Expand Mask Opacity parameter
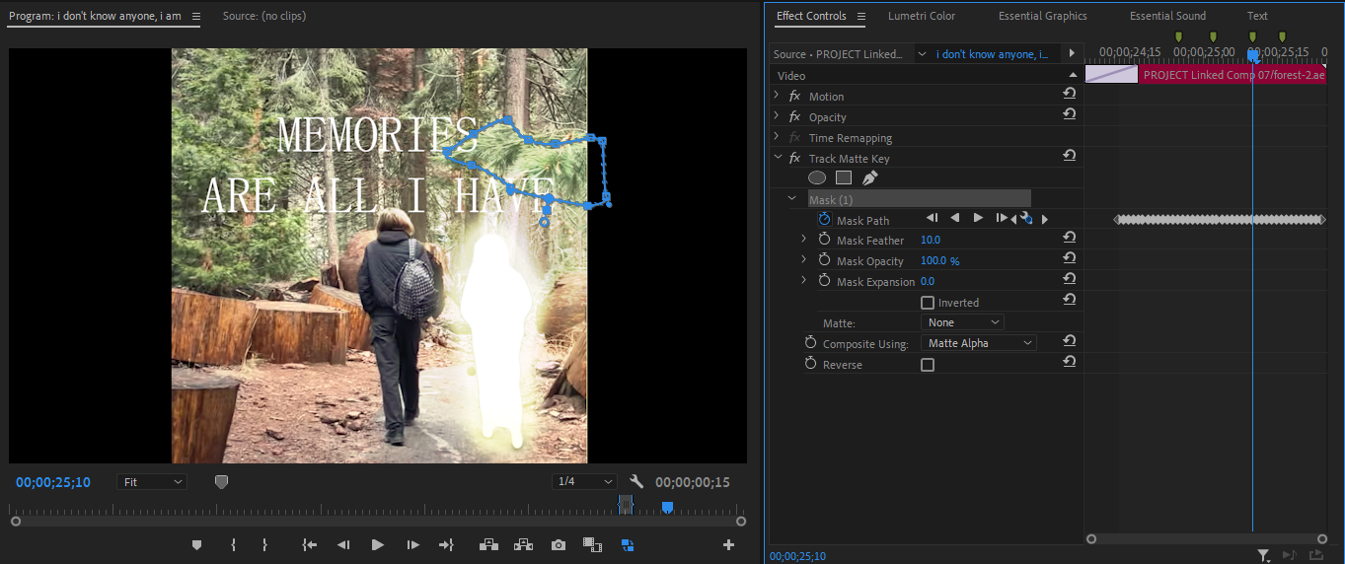The width and height of the screenshot is (1345, 564). point(804,260)
